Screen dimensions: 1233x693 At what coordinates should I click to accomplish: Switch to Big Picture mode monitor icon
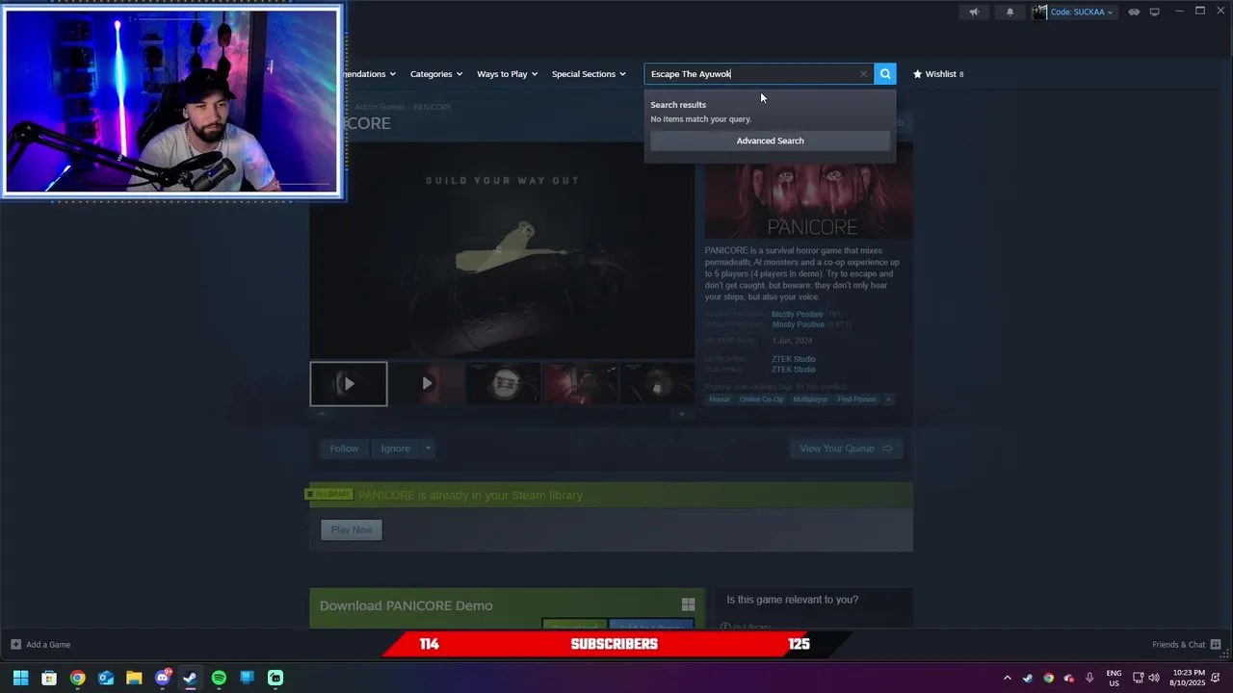coord(1154,13)
